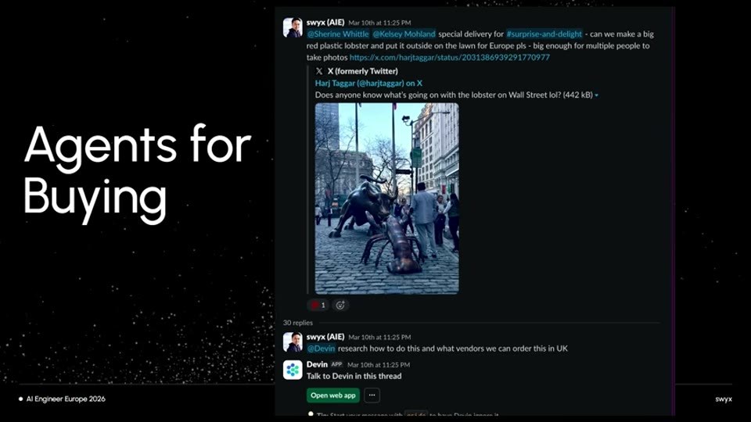
Task: Open the x.com/harjtaggar status link
Action: 450,57
